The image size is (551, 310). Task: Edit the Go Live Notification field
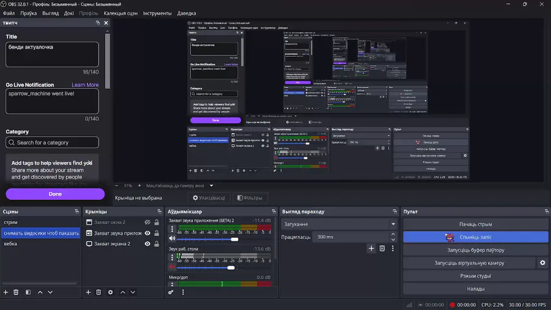coord(52,101)
